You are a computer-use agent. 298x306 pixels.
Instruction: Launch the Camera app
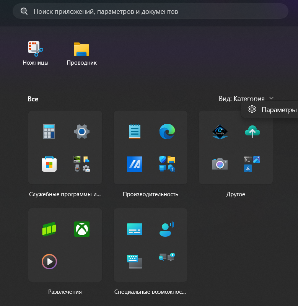220,164
